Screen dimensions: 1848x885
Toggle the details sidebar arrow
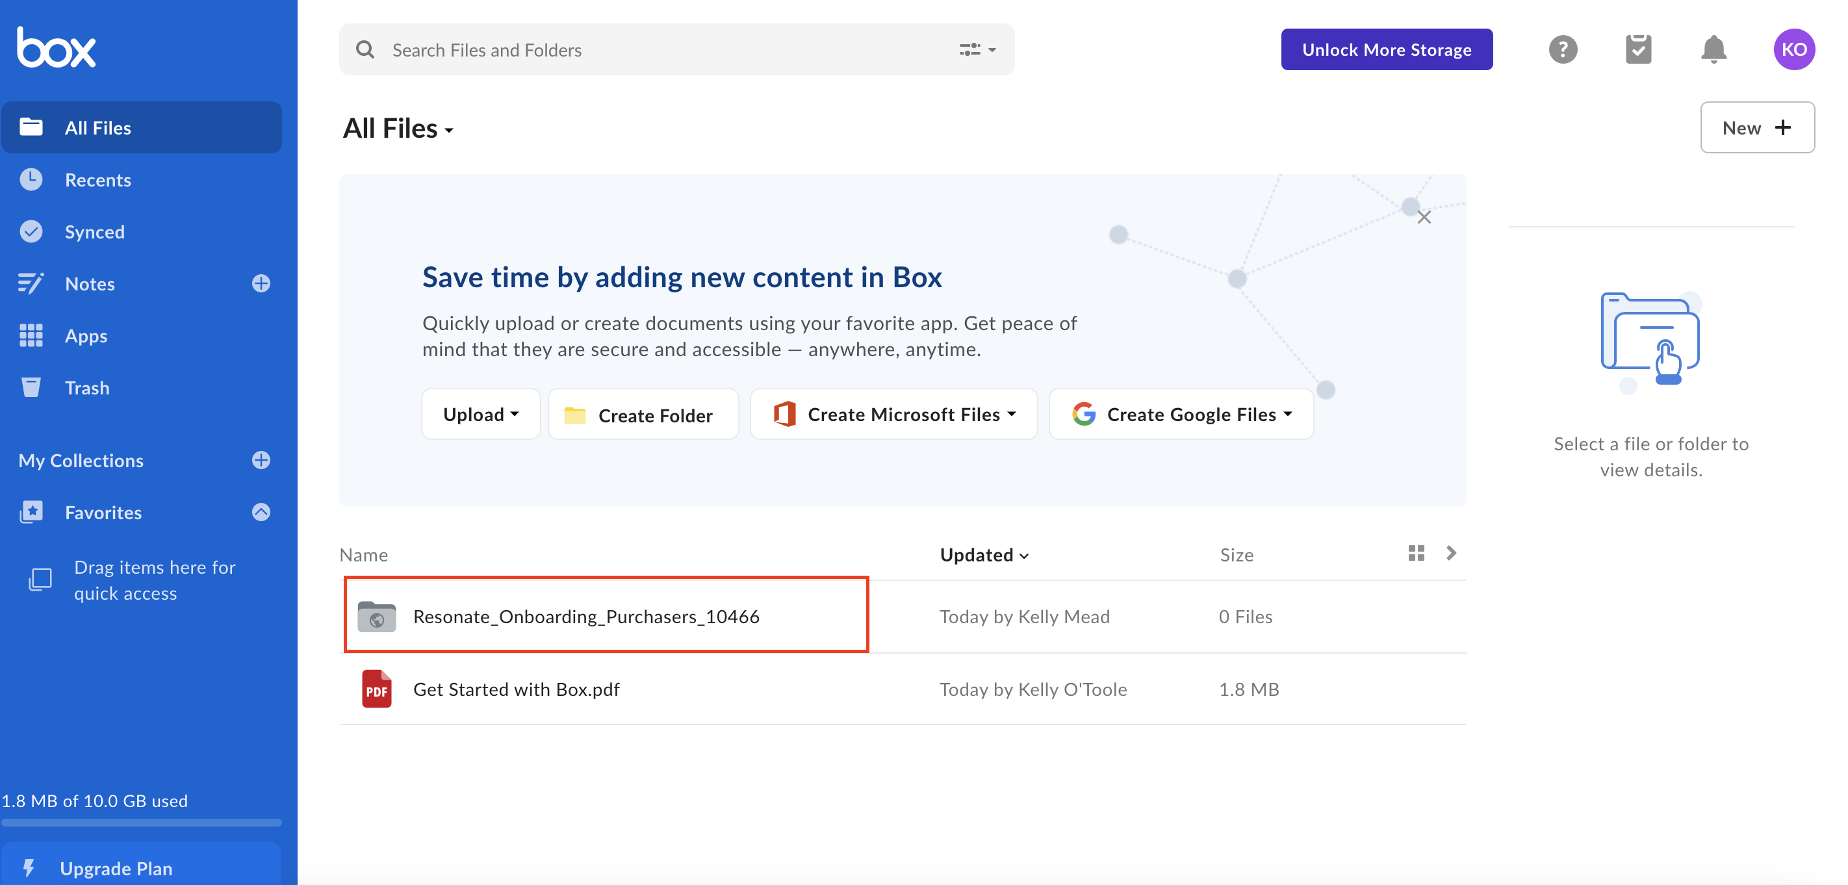(x=1451, y=553)
